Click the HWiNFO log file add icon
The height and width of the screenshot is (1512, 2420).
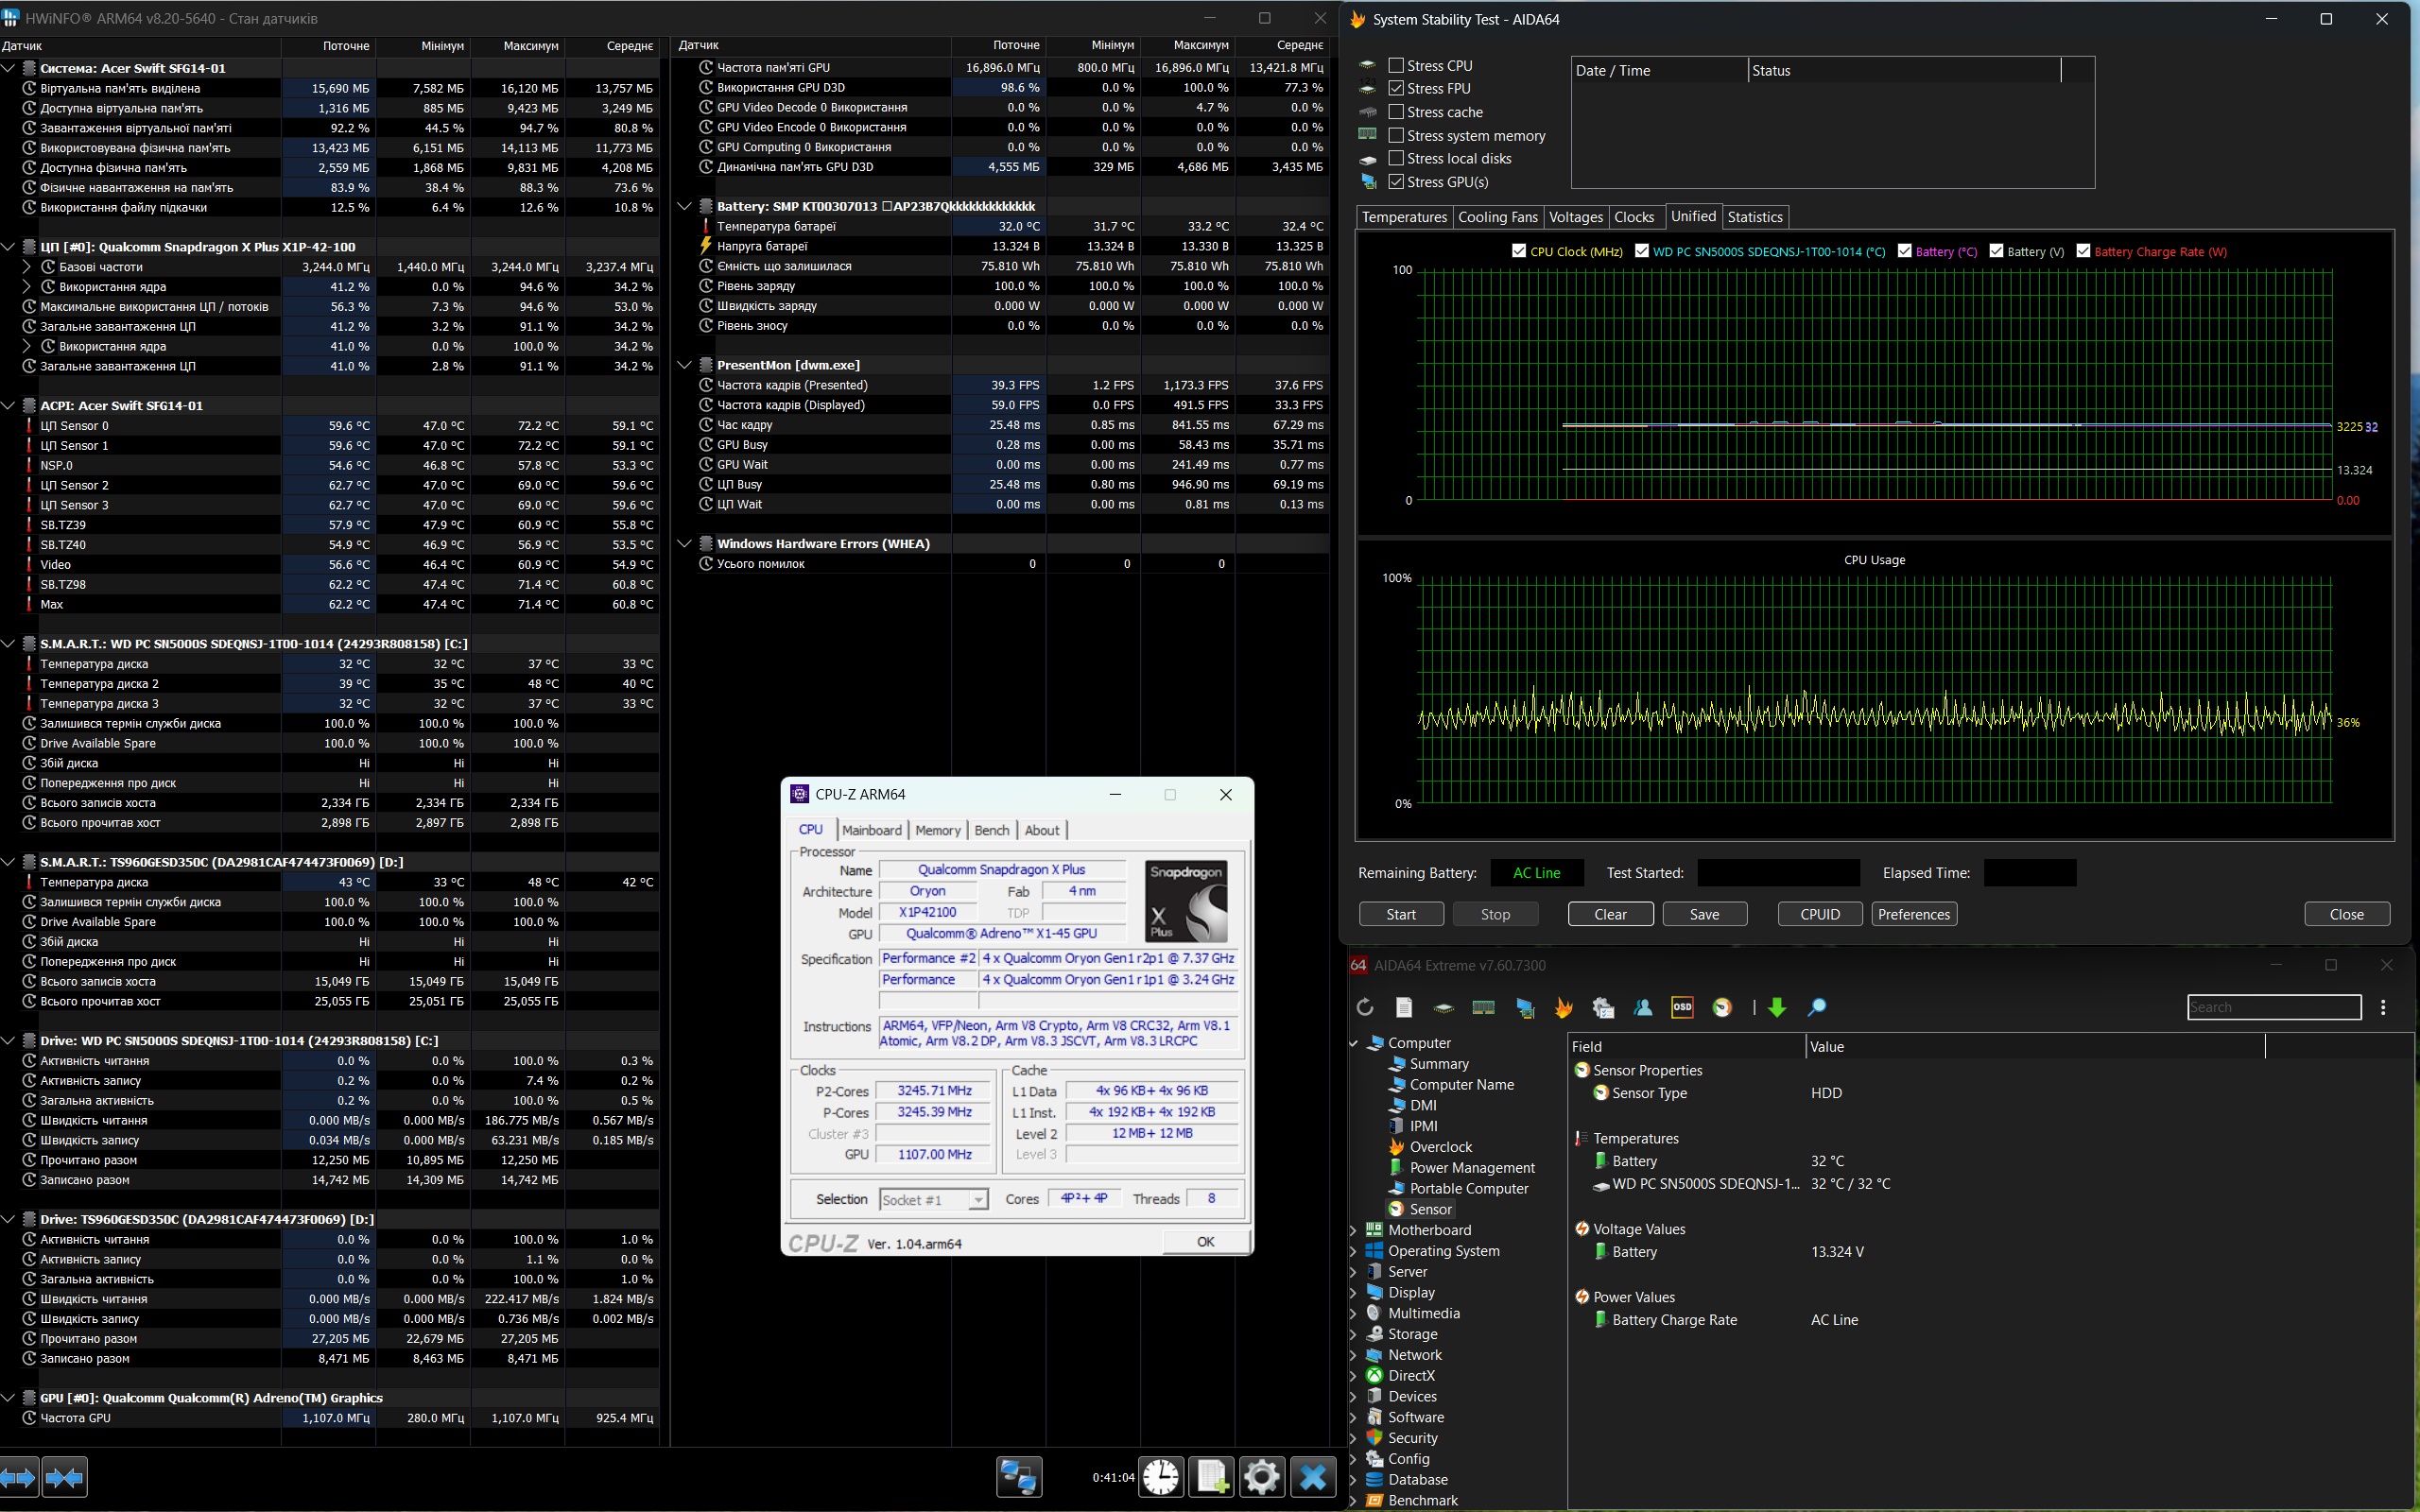[x=1211, y=1477]
